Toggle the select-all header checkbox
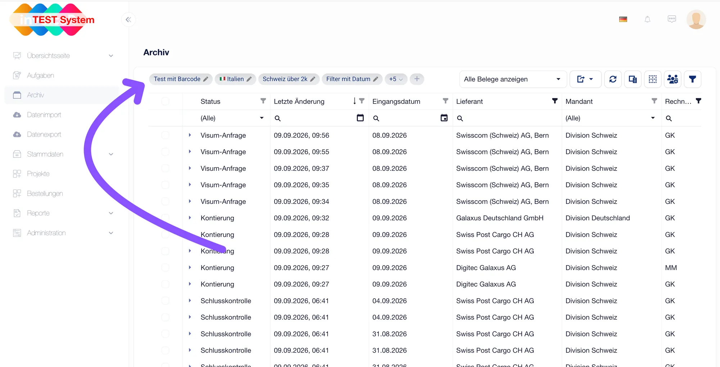720x367 pixels. click(165, 101)
